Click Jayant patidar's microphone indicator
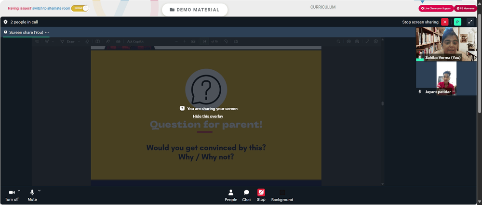The image size is (482, 205). pyautogui.click(x=420, y=91)
